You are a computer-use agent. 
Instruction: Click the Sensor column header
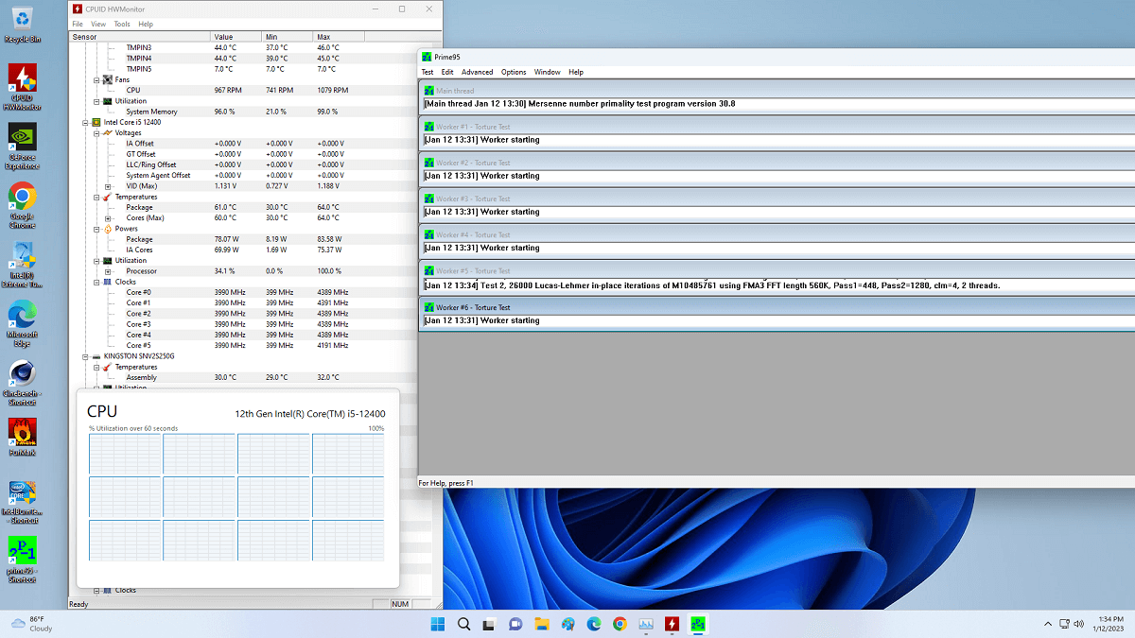(x=140, y=37)
